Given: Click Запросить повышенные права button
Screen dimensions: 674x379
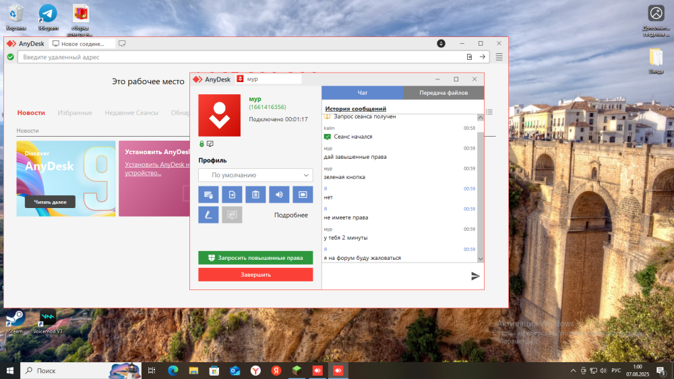Looking at the screenshot, I should [x=255, y=258].
